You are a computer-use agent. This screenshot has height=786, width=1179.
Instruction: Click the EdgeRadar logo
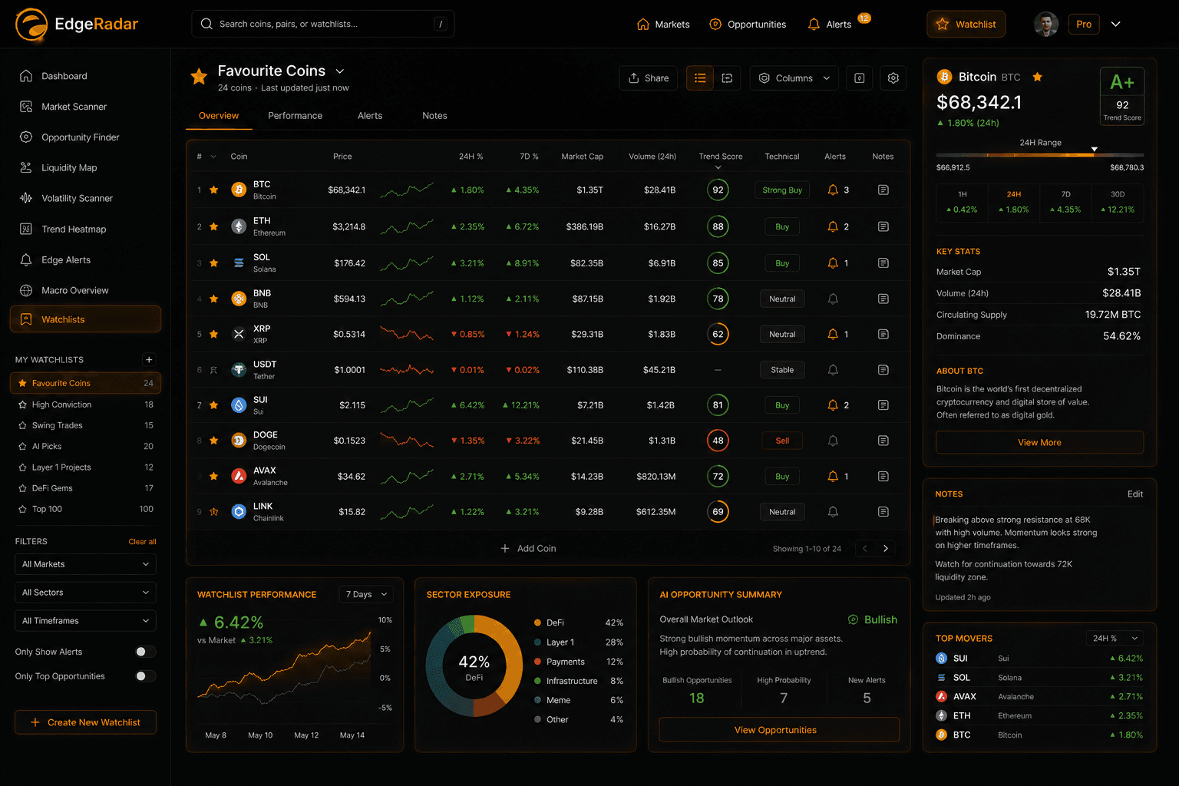(77, 24)
